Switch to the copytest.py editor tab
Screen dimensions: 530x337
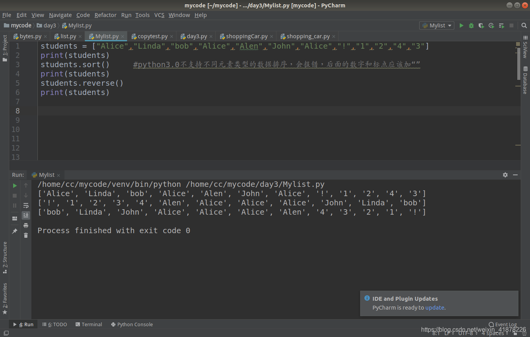pos(152,36)
